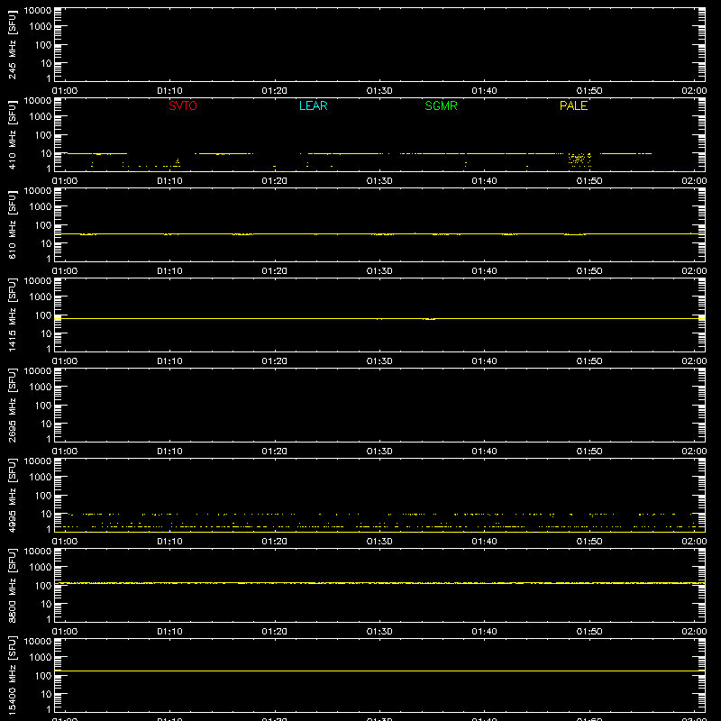
Task: Click 01:50 time label under 4995 MHz panel
Action: coord(589,542)
